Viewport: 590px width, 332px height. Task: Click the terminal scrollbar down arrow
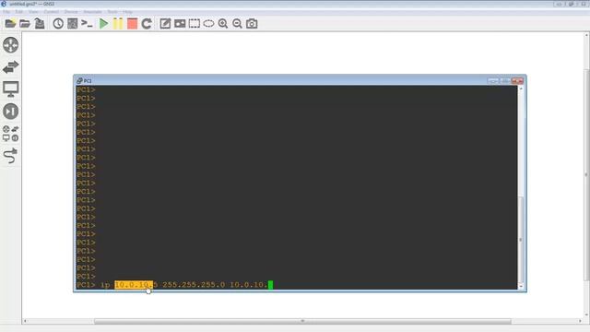[521, 287]
